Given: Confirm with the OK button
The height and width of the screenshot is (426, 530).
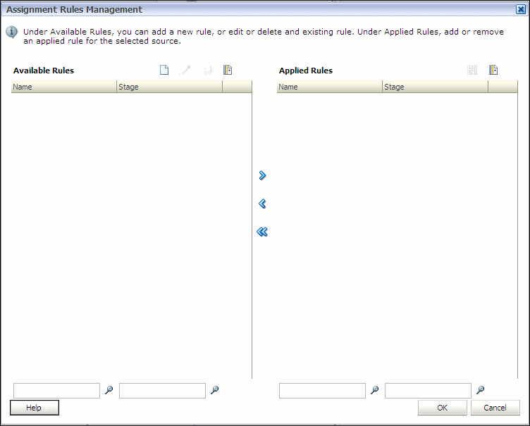Looking at the screenshot, I should coord(443,408).
